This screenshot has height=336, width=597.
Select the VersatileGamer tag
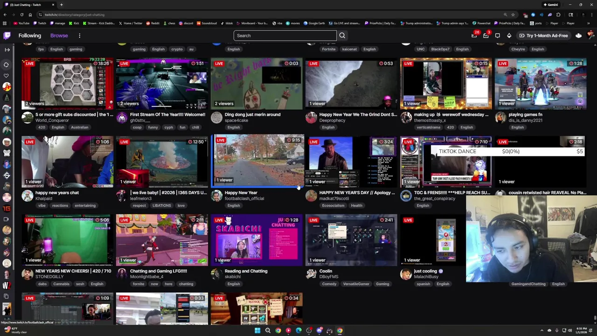pyautogui.click(x=356, y=284)
